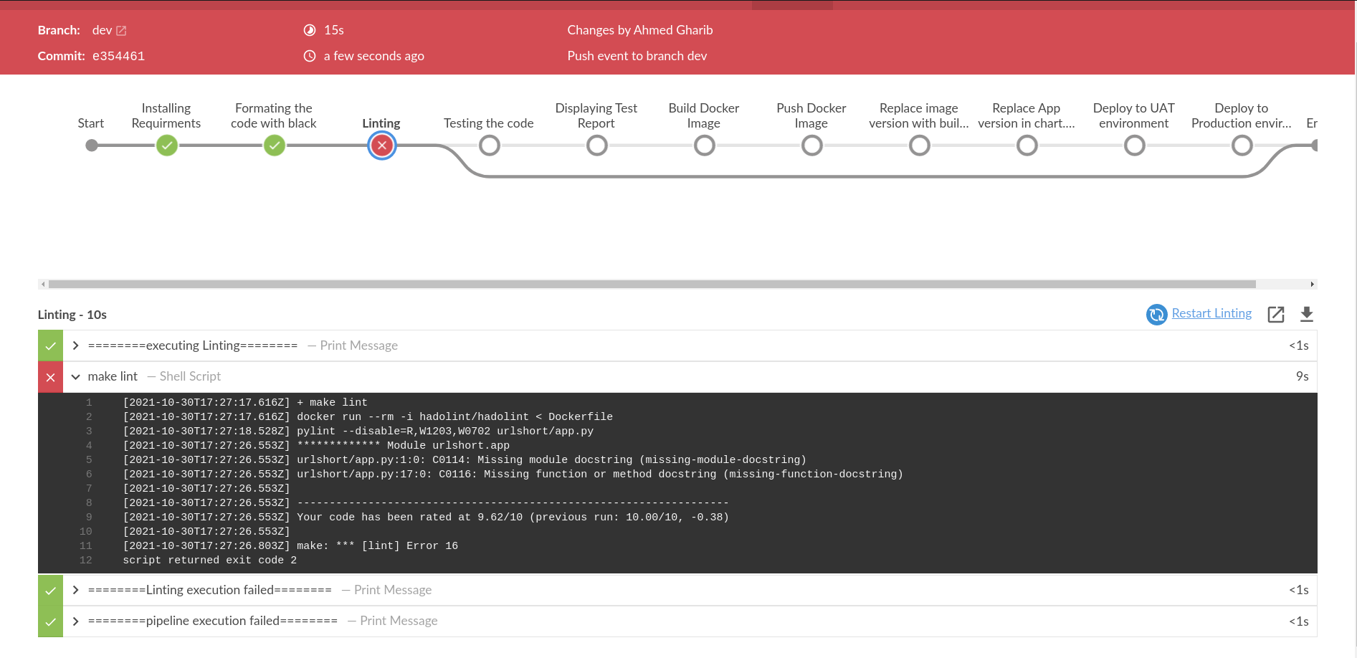The width and height of the screenshot is (1357, 658).
Task: Expand the Linting execution failed step
Action: (75, 590)
